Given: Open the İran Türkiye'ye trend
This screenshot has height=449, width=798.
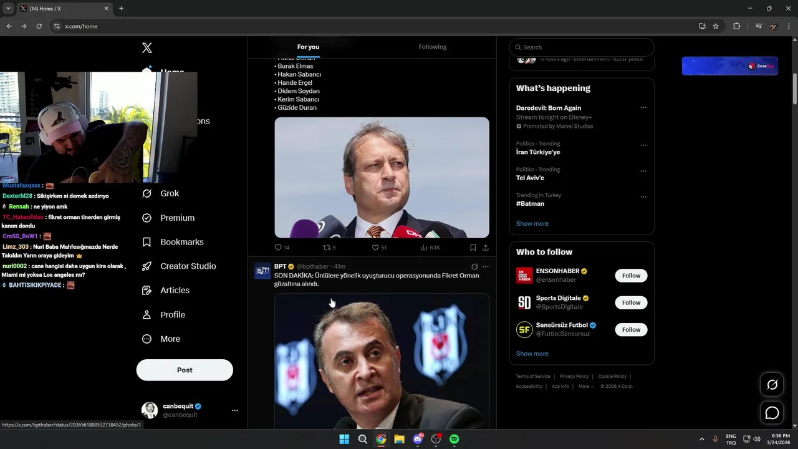Looking at the screenshot, I should [538, 152].
